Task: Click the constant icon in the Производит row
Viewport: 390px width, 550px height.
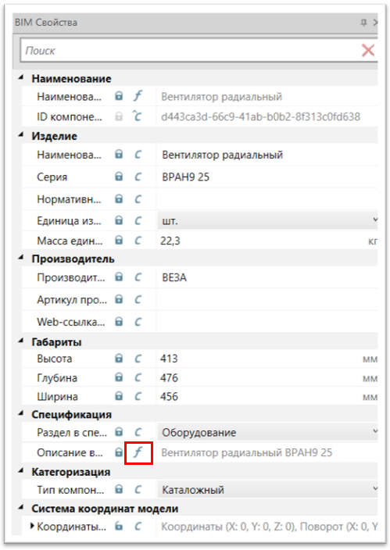Action: [x=138, y=277]
